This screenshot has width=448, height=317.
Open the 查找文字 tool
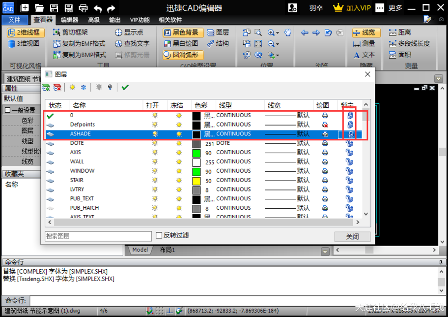click(132, 43)
